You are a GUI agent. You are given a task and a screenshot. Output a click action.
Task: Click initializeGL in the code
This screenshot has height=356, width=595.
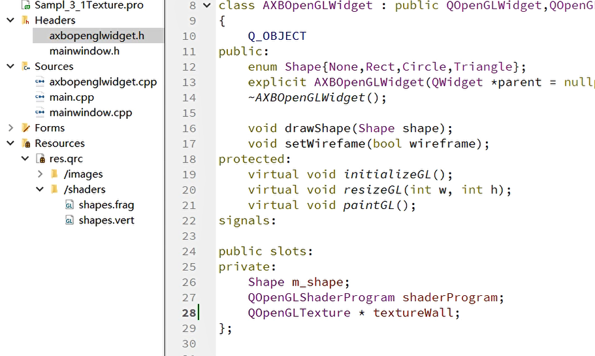pyautogui.click(x=387, y=174)
